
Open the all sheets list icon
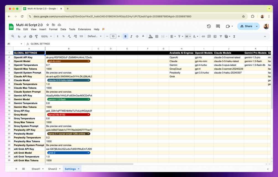(24, 169)
